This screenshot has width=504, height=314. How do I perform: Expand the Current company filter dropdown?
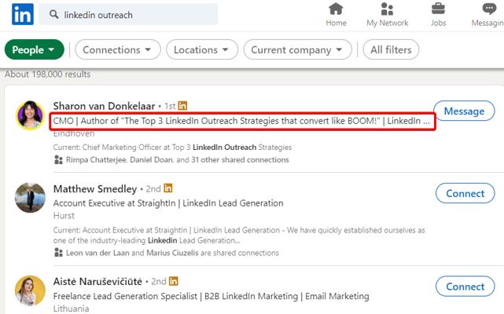(x=298, y=49)
